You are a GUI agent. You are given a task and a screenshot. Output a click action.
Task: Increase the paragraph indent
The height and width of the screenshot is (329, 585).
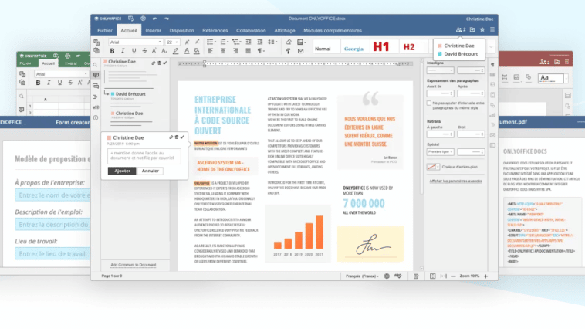click(x=260, y=42)
